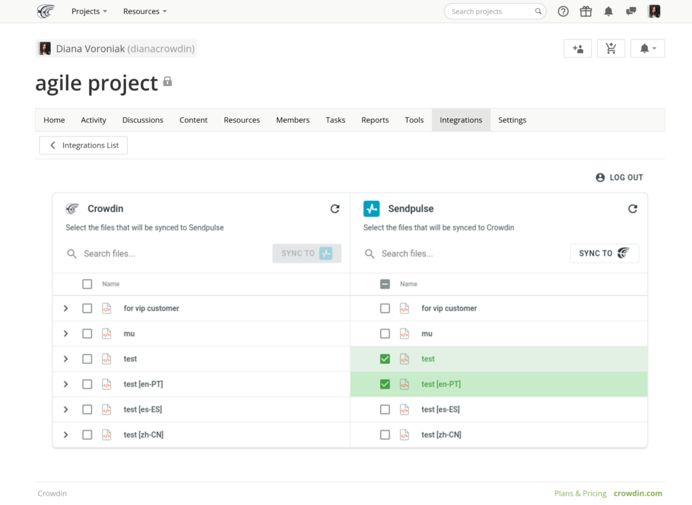
Task: Toggle select-all checkbox in Crowdin panel
Action: click(x=87, y=284)
